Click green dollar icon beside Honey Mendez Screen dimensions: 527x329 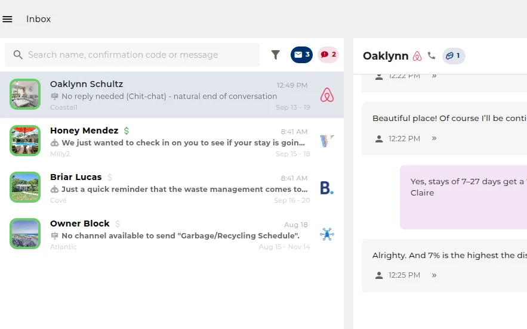(x=127, y=131)
